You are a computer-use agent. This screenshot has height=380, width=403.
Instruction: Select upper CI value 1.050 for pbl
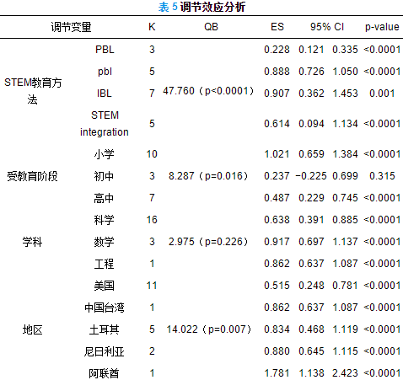(345, 72)
